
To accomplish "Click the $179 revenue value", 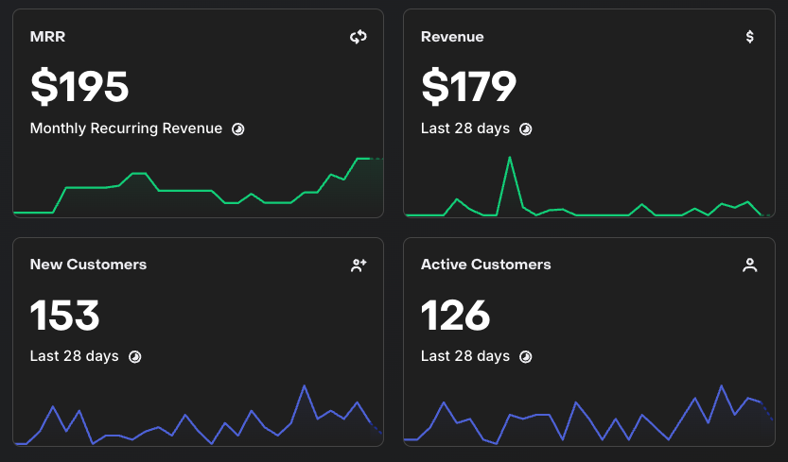I will coord(469,87).
